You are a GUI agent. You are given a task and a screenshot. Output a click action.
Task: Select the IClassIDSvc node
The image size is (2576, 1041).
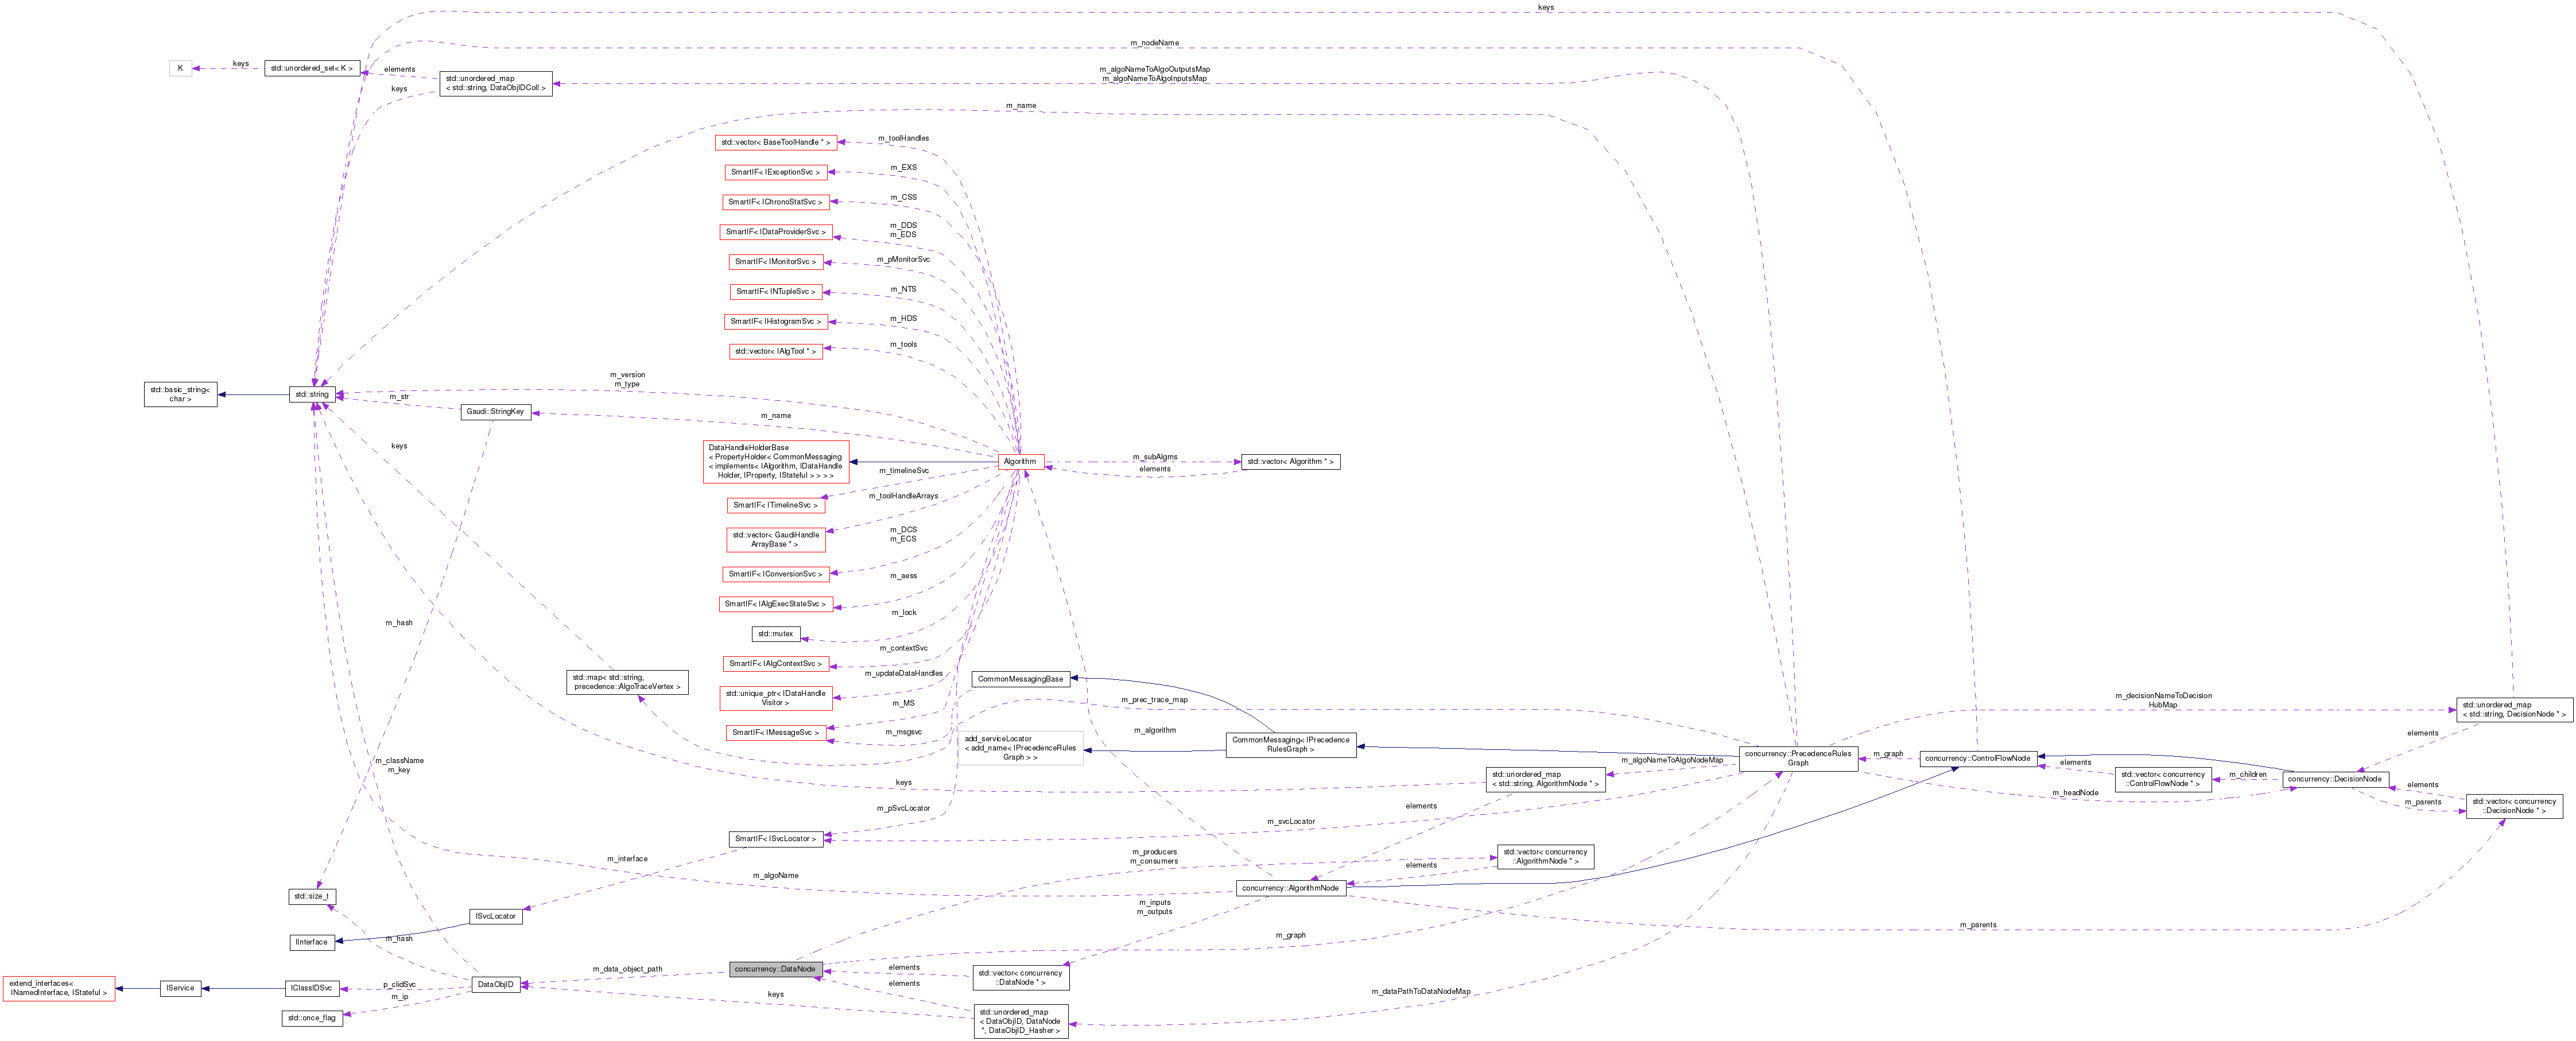coord(313,987)
